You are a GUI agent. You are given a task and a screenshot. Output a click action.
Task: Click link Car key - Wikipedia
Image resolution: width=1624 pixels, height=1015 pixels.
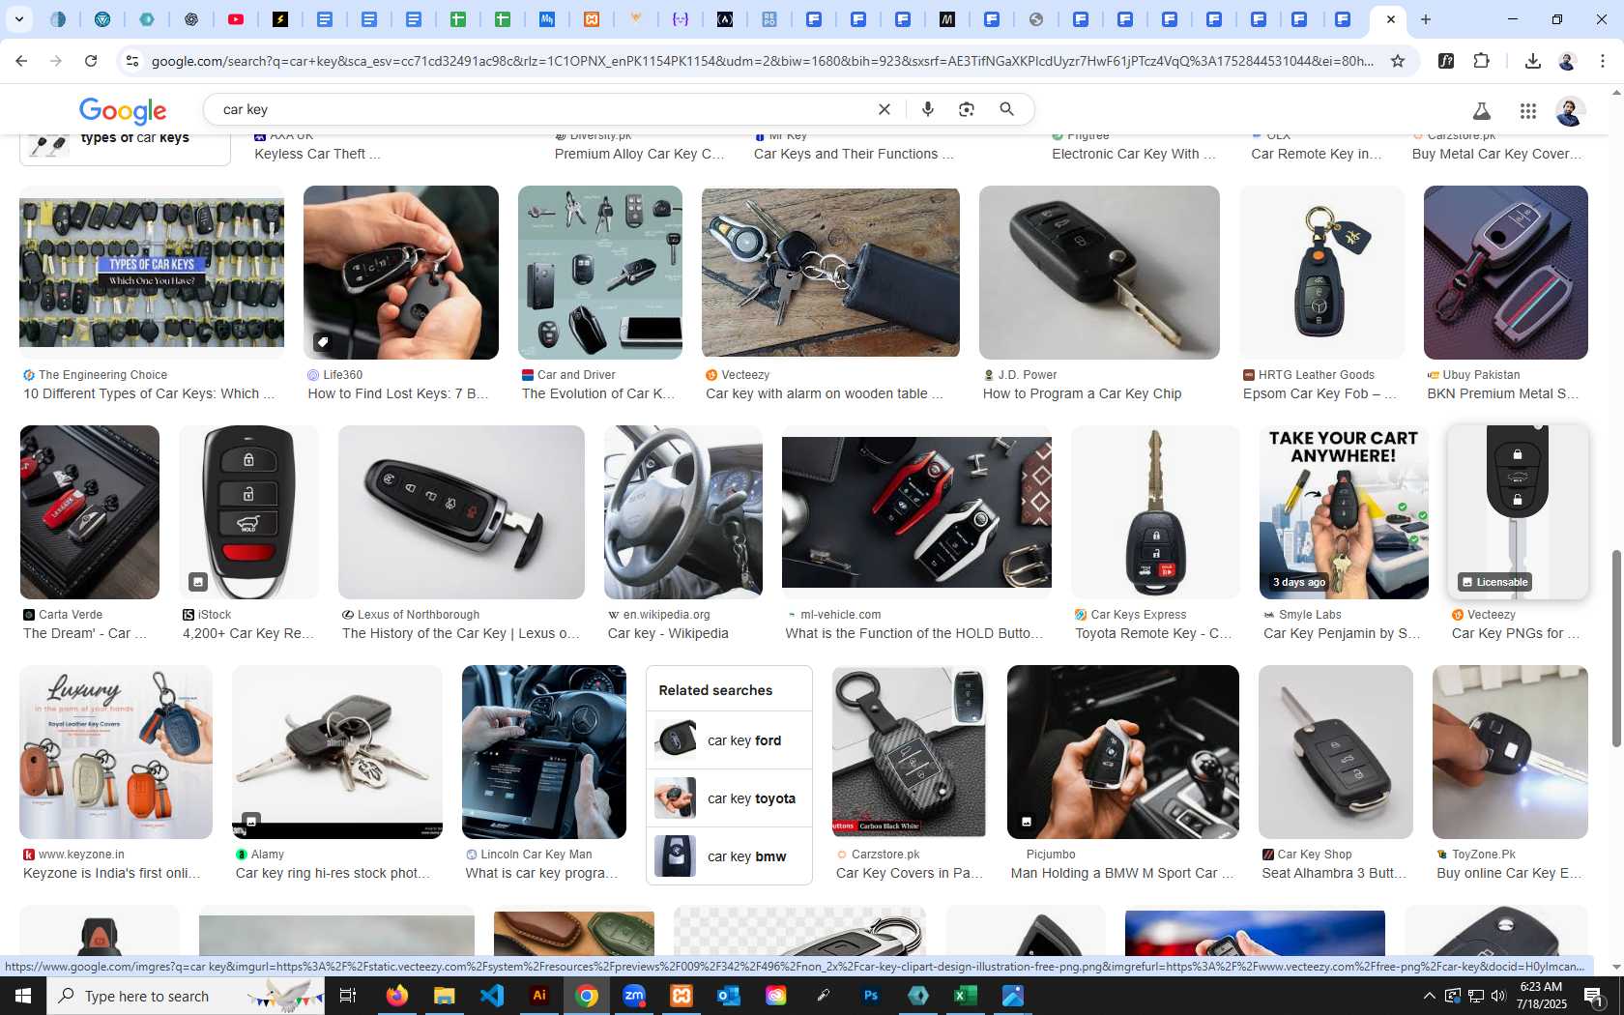(x=668, y=633)
